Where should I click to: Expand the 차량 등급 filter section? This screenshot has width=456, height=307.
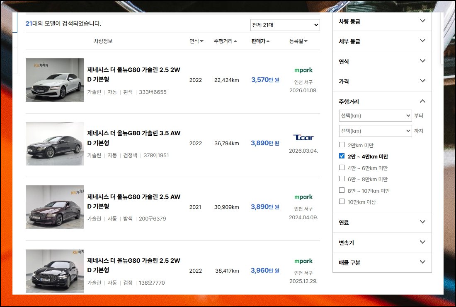[382, 21]
